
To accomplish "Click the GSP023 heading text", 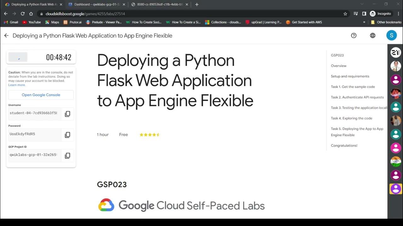I will coord(112,185).
